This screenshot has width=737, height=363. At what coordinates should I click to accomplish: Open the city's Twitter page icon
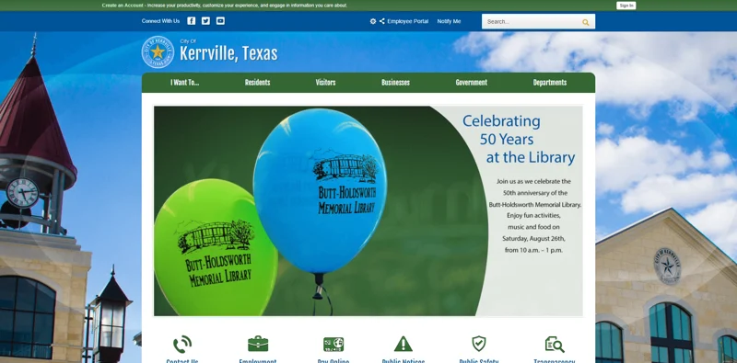(x=205, y=21)
